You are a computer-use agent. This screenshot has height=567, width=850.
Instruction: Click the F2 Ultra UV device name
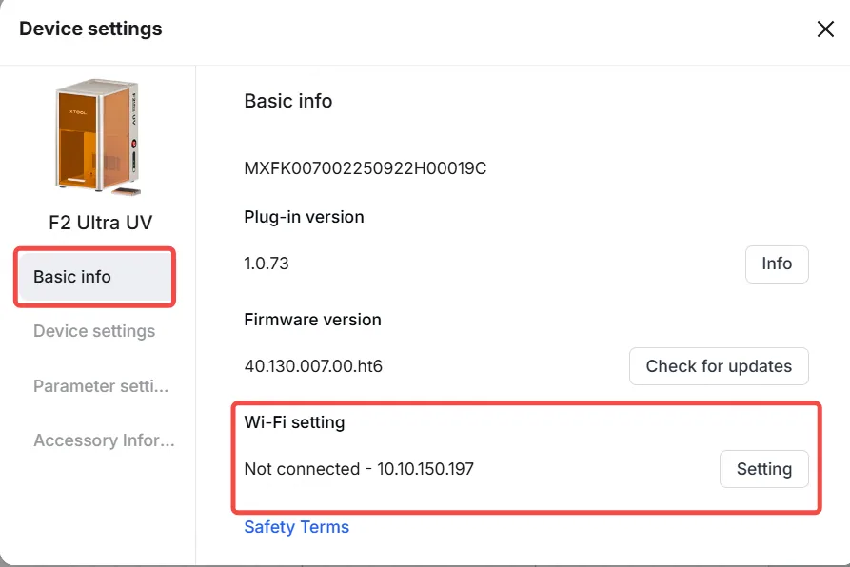pos(100,223)
